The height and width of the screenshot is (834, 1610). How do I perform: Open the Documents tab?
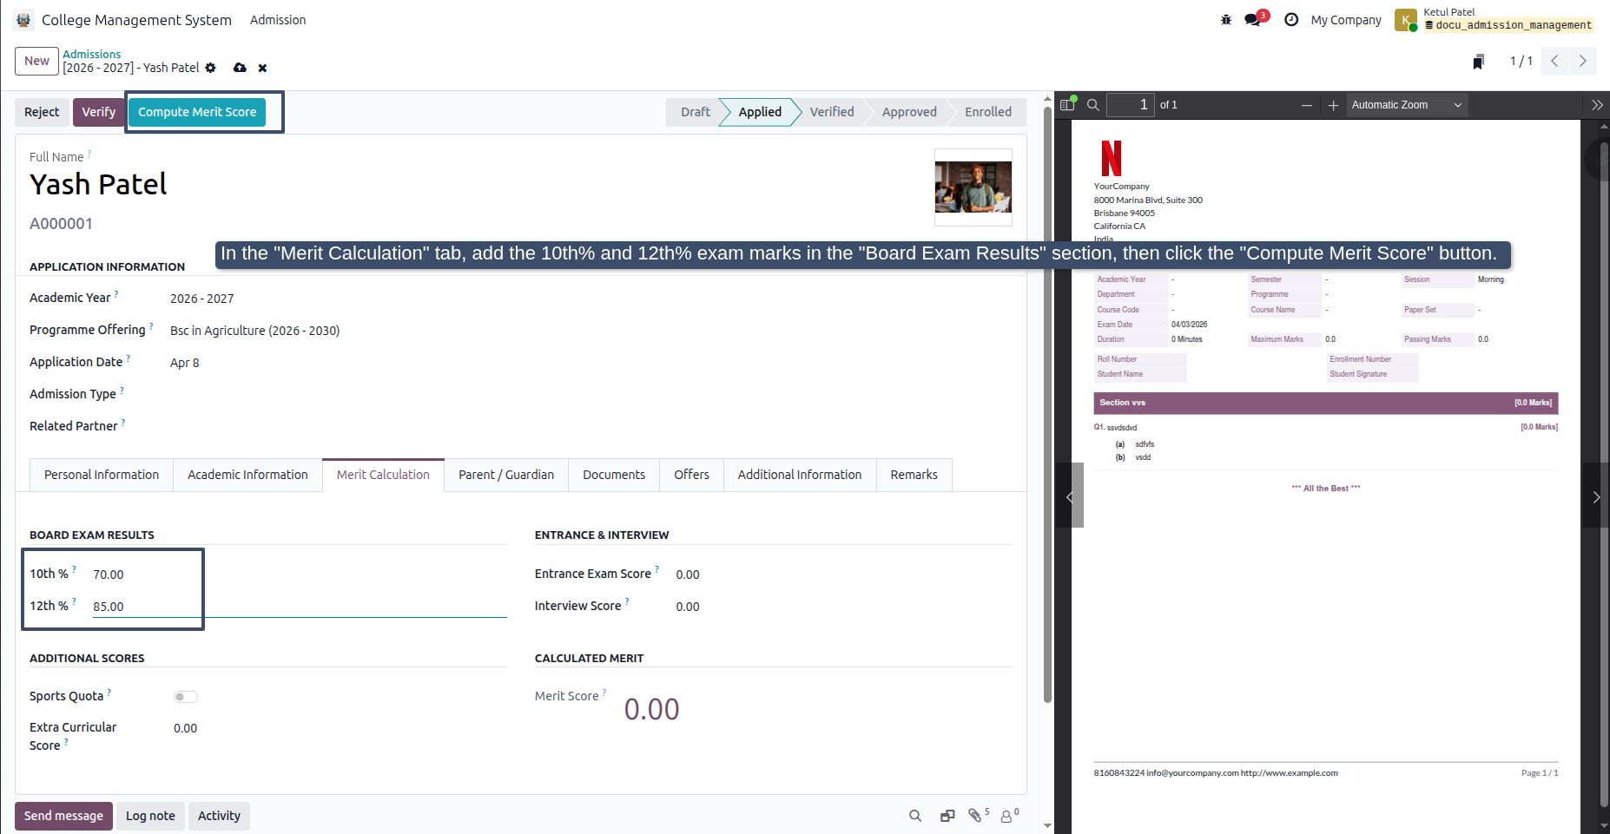pos(614,475)
